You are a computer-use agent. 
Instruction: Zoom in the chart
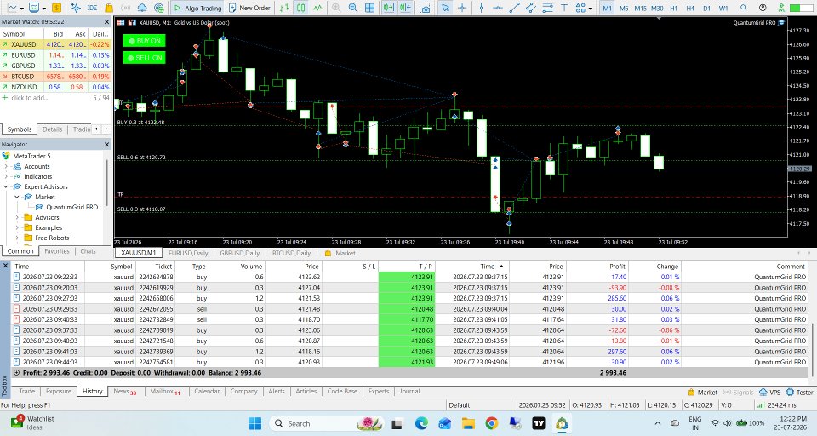(x=336, y=8)
